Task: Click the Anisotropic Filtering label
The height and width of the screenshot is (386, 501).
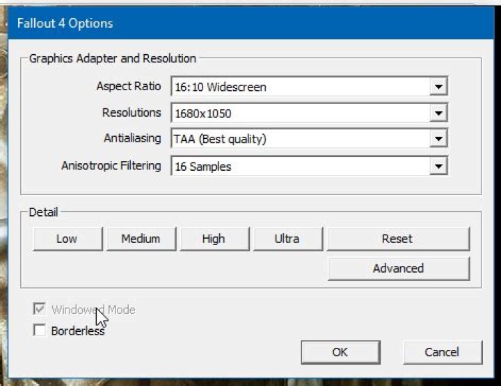Action: coord(111,166)
